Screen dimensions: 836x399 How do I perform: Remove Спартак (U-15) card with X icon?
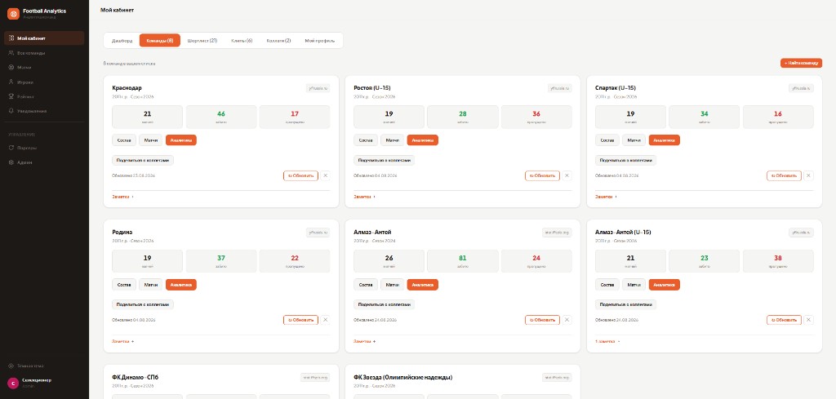pyautogui.click(x=808, y=175)
